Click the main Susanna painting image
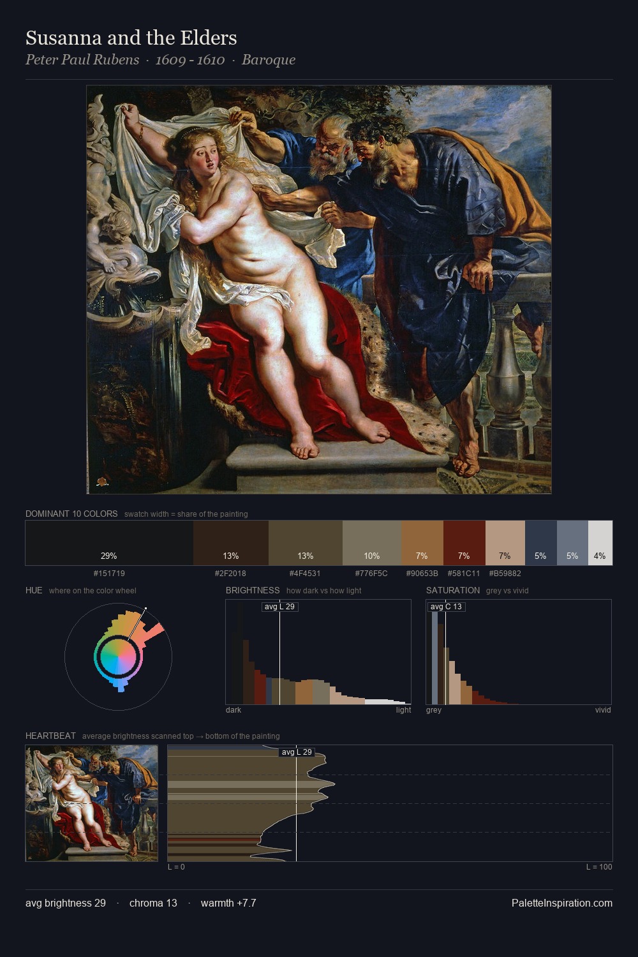 (319, 290)
